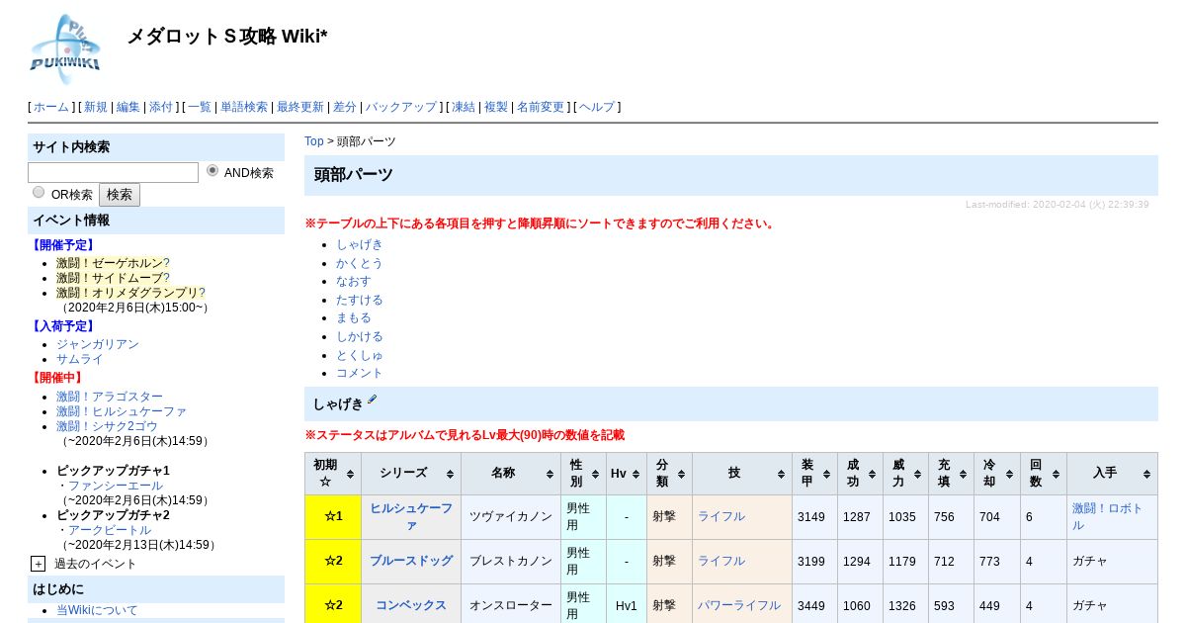Open 添付 in the top navigation

click(161, 107)
